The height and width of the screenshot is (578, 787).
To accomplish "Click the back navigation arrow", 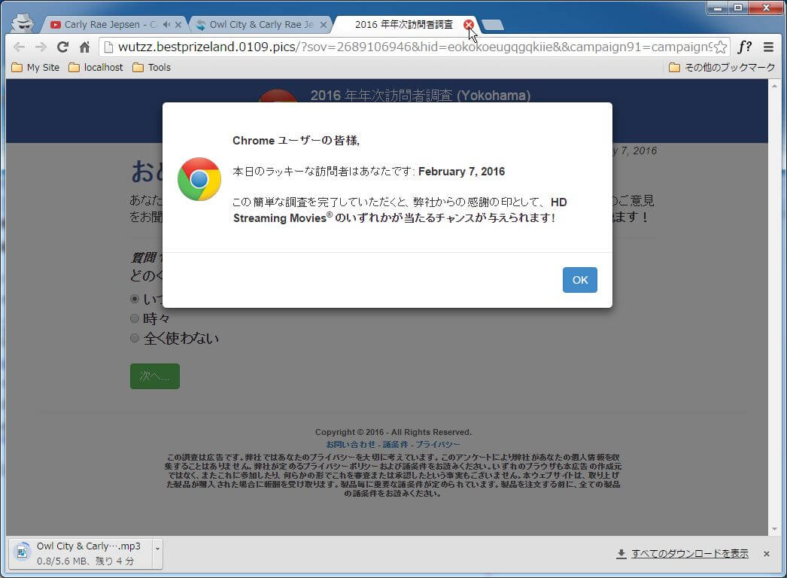I will tap(19, 47).
